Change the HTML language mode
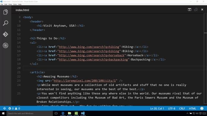Viewport: 207px width, 116px height. point(192,109)
